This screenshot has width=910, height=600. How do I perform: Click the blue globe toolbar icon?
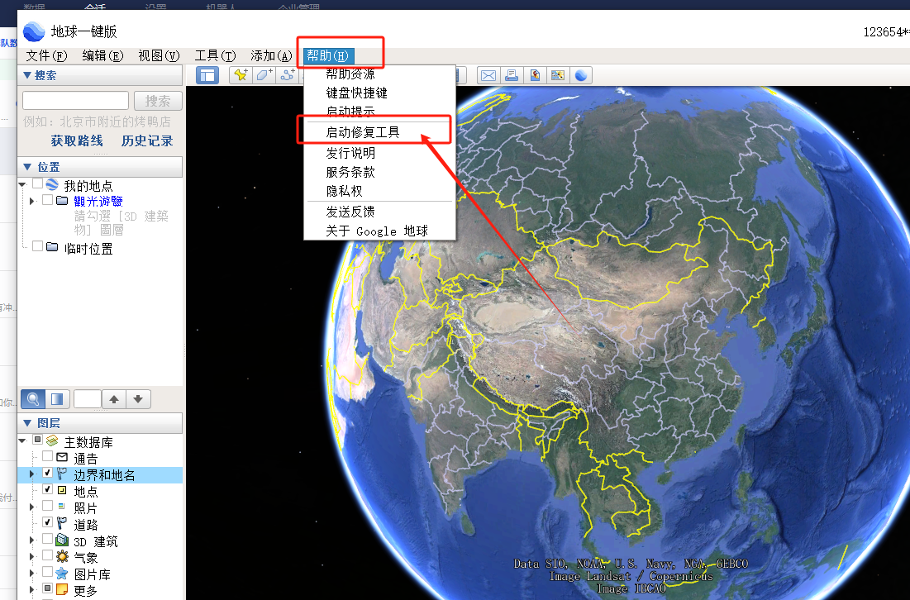click(581, 75)
